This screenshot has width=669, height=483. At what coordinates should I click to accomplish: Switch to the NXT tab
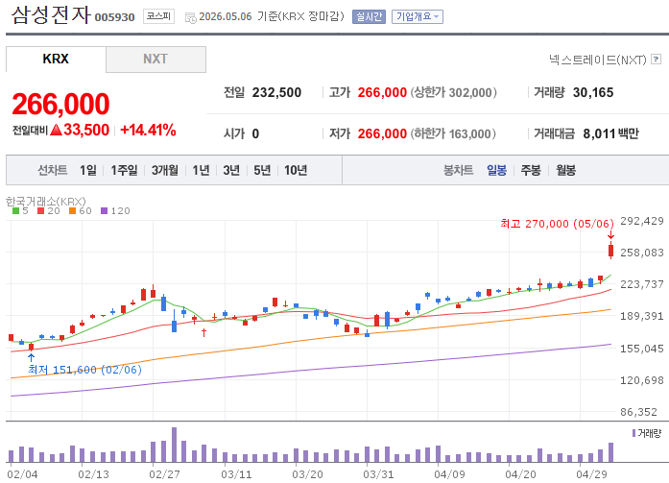click(155, 59)
